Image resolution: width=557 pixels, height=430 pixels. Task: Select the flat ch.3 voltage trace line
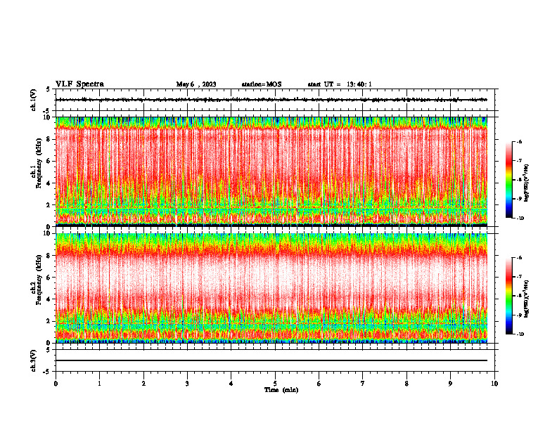point(271,360)
